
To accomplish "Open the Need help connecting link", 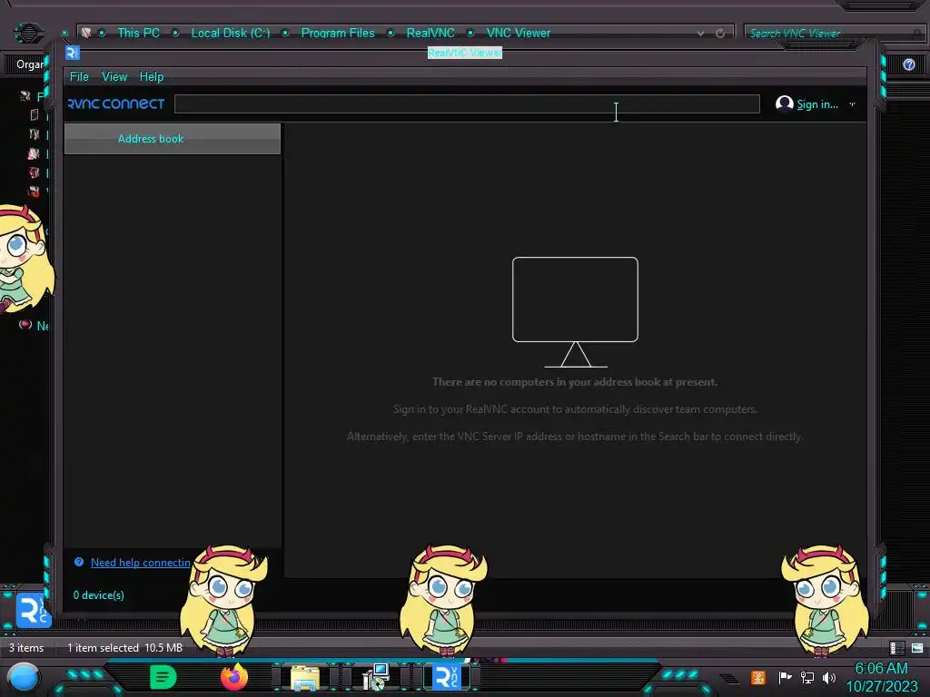I will (x=141, y=563).
